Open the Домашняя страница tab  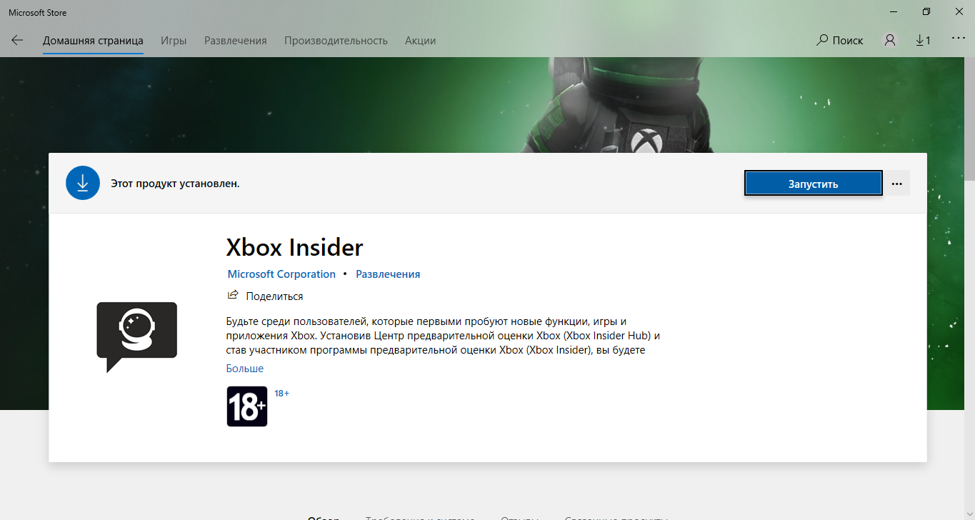(x=93, y=41)
